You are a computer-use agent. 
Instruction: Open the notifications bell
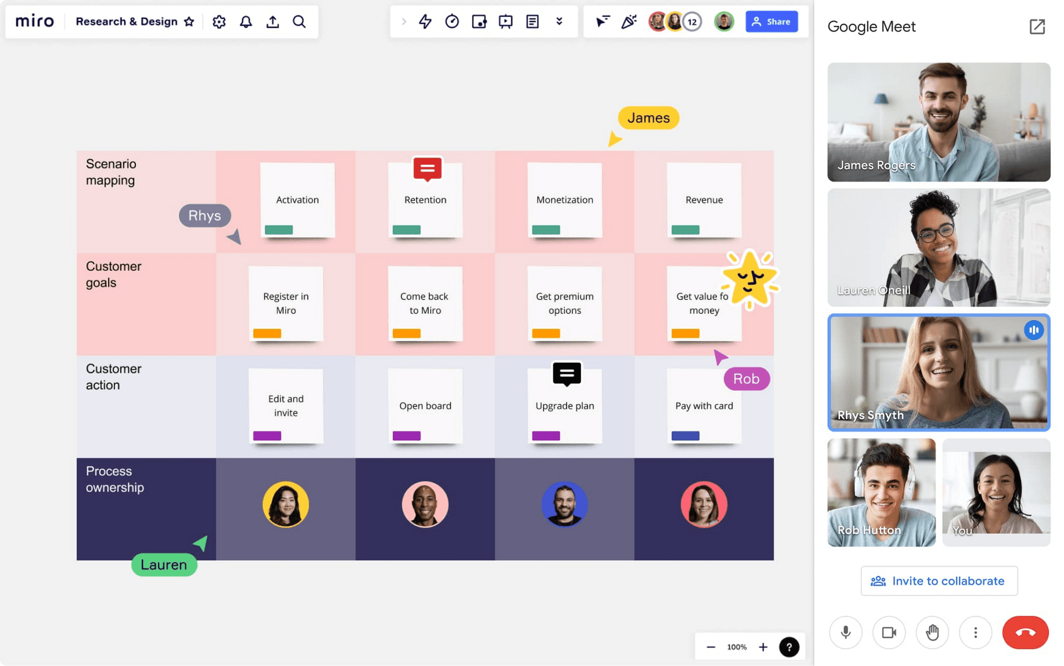click(x=246, y=22)
